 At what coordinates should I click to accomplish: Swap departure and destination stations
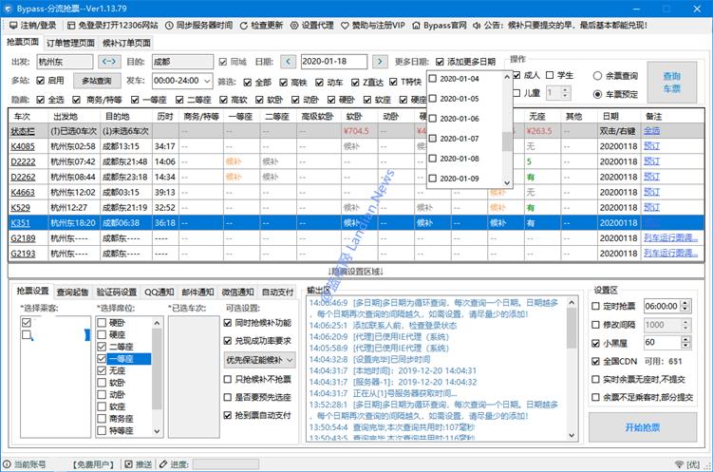(109, 61)
